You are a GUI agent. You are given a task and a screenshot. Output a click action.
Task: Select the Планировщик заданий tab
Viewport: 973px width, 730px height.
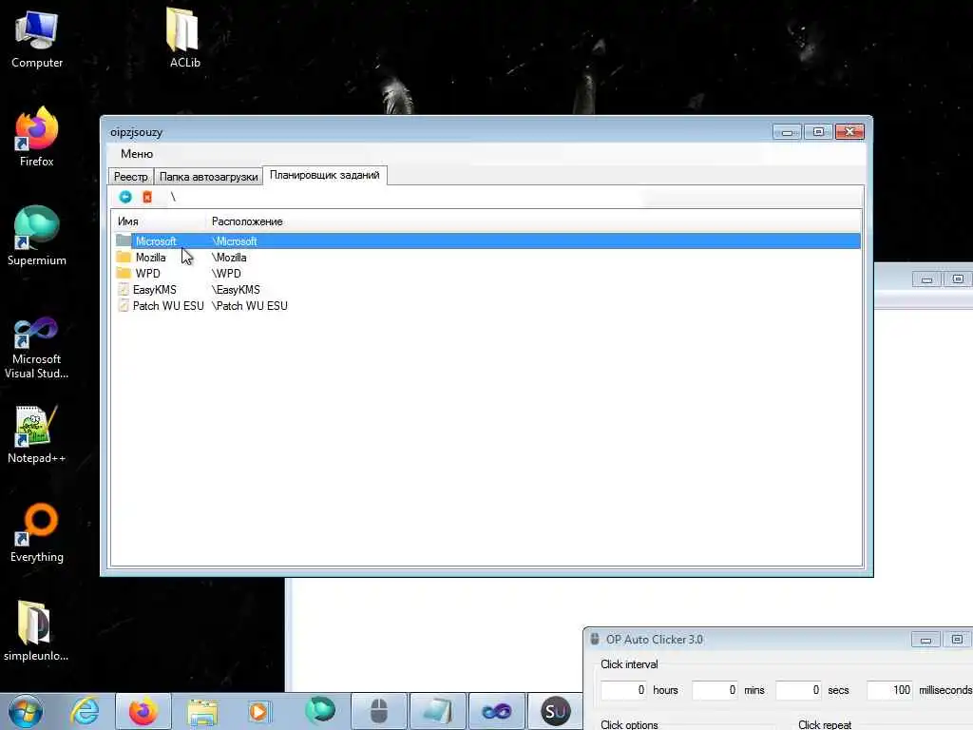(x=325, y=175)
